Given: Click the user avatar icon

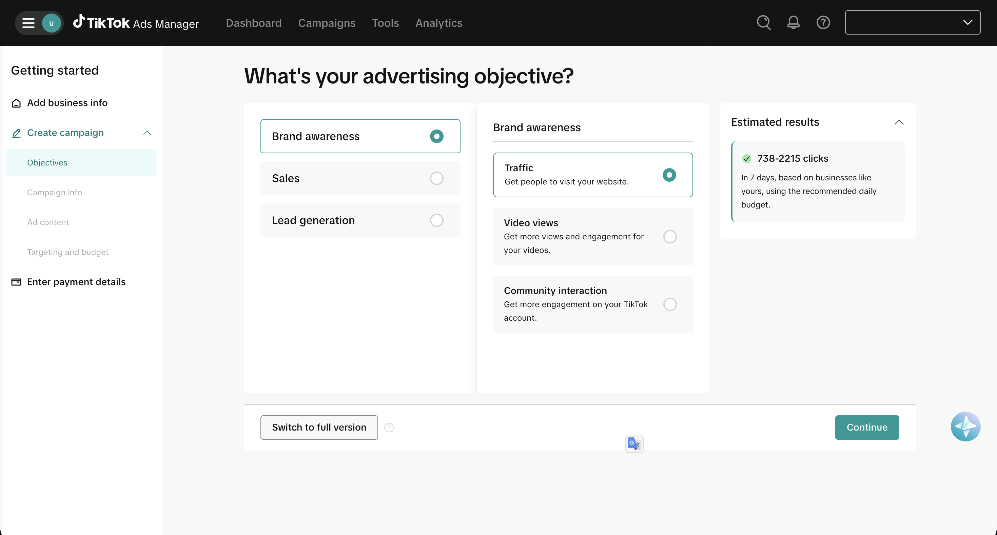Looking at the screenshot, I should [x=51, y=23].
